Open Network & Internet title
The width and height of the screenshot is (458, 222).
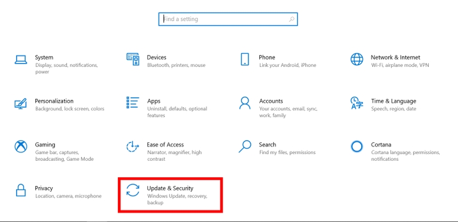(x=396, y=57)
